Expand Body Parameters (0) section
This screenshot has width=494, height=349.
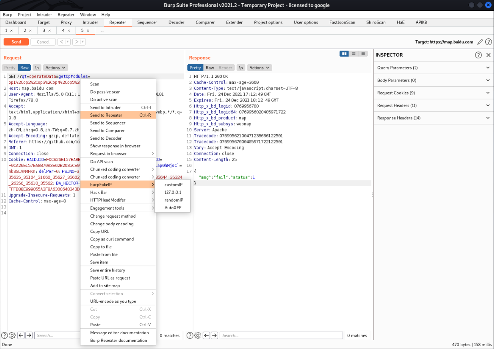click(x=434, y=80)
